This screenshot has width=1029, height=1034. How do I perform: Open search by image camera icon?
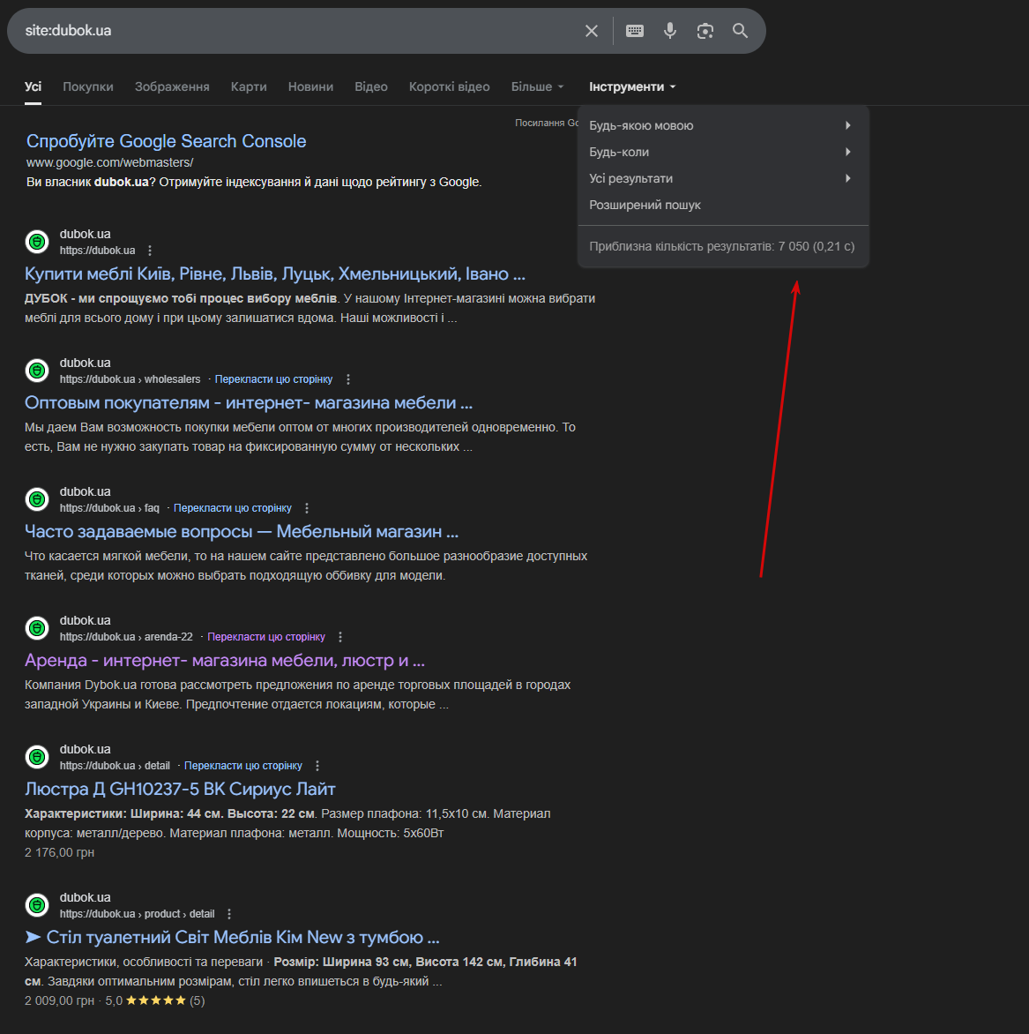tap(705, 31)
